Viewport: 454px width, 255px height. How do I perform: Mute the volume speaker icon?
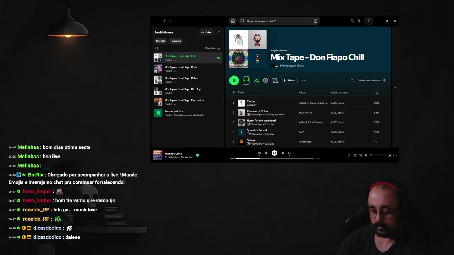click(366, 155)
